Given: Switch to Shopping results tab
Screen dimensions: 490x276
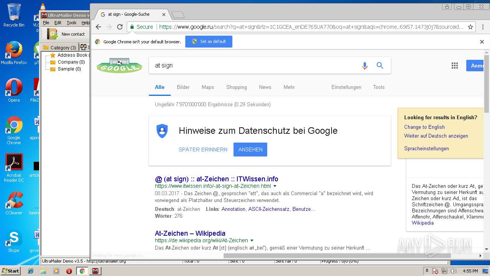Looking at the screenshot, I should coord(237,87).
